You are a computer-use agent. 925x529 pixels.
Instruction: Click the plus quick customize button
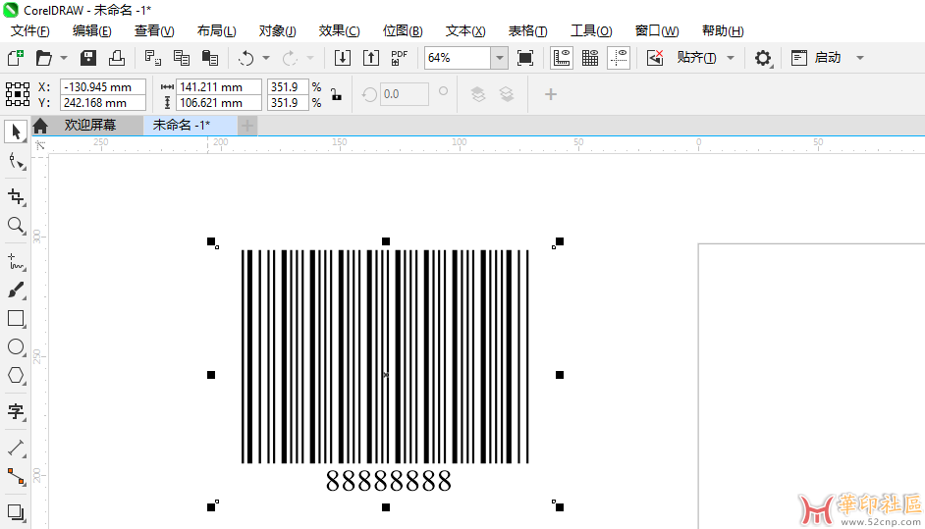(x=551, y=94)
